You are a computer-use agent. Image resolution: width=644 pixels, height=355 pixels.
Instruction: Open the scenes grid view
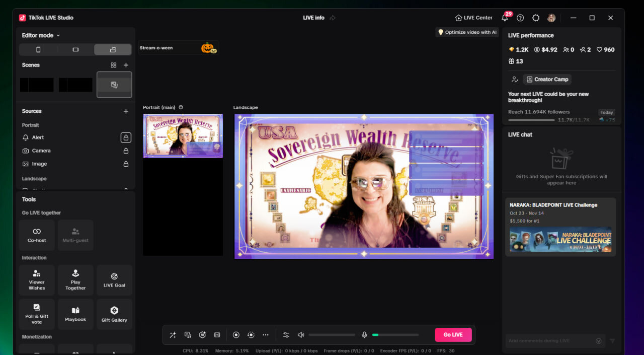coord(114,65)
